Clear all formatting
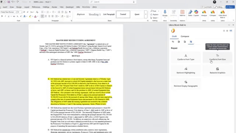 tap(37, 12)
